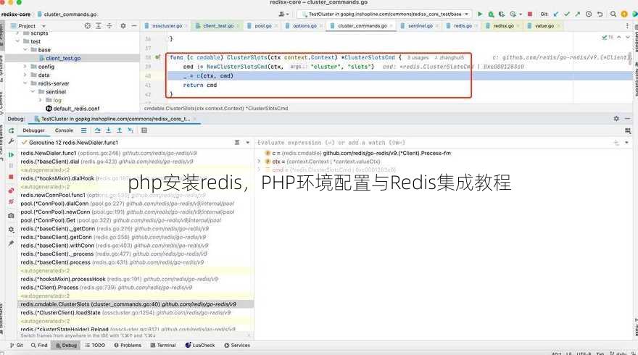The width and height of the screenshot is (638, 355).
Task: Click Rerun debug icon in Debug sidebar
Action: click(x=11, y=130)
